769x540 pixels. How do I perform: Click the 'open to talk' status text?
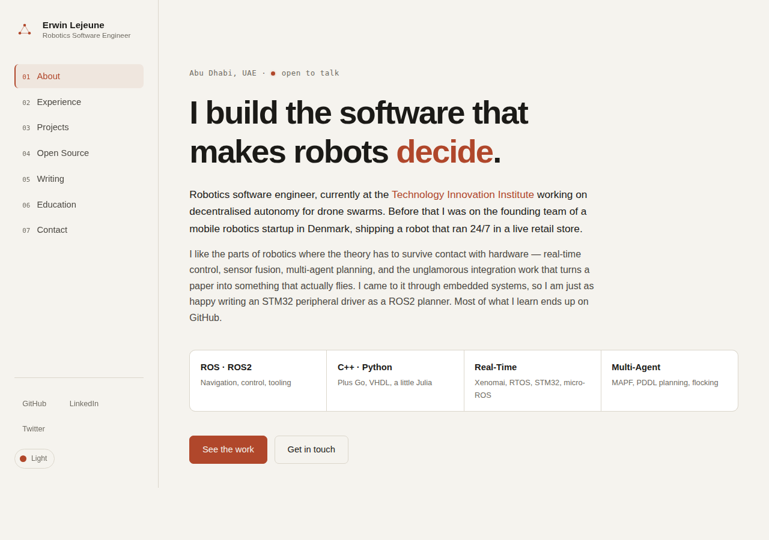click(311, 73)
